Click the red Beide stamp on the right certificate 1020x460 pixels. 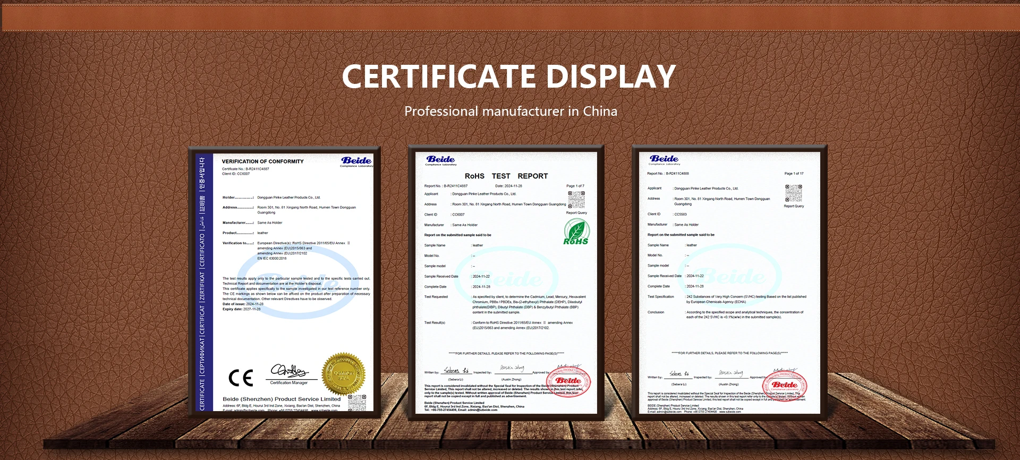(x=784, y=385)
